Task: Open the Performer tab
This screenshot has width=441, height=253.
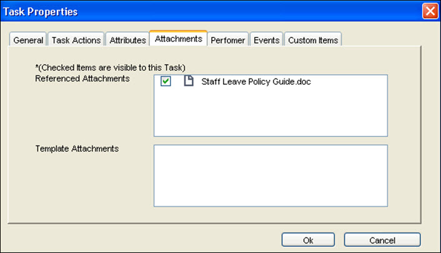Action: point(228,40)
